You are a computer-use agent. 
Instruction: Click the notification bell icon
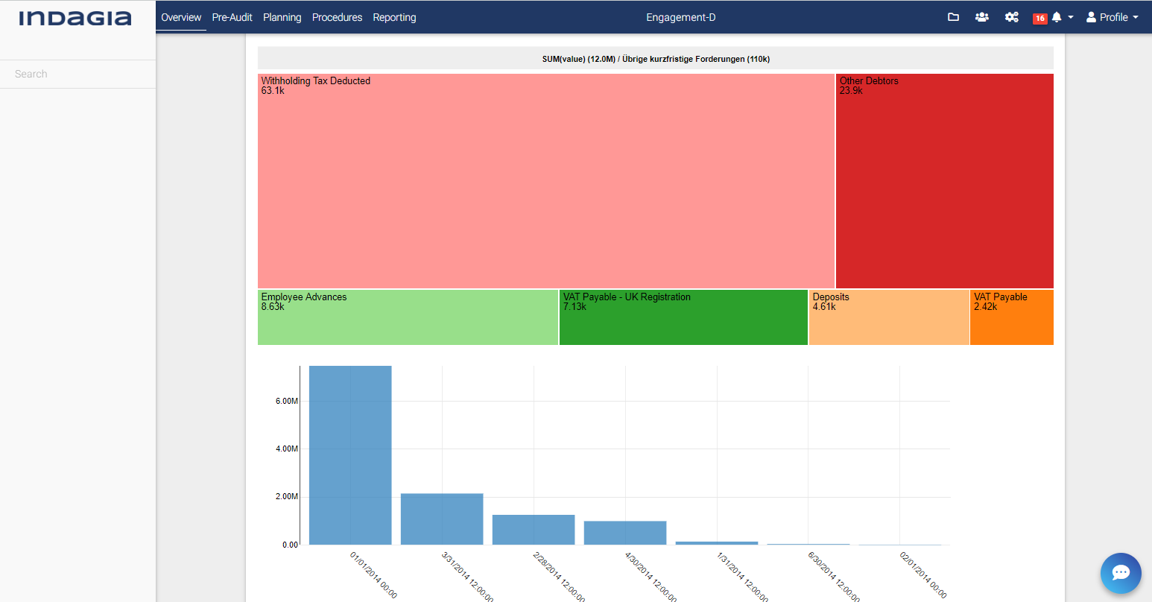pyautogui.click(x=1057, y=17)
